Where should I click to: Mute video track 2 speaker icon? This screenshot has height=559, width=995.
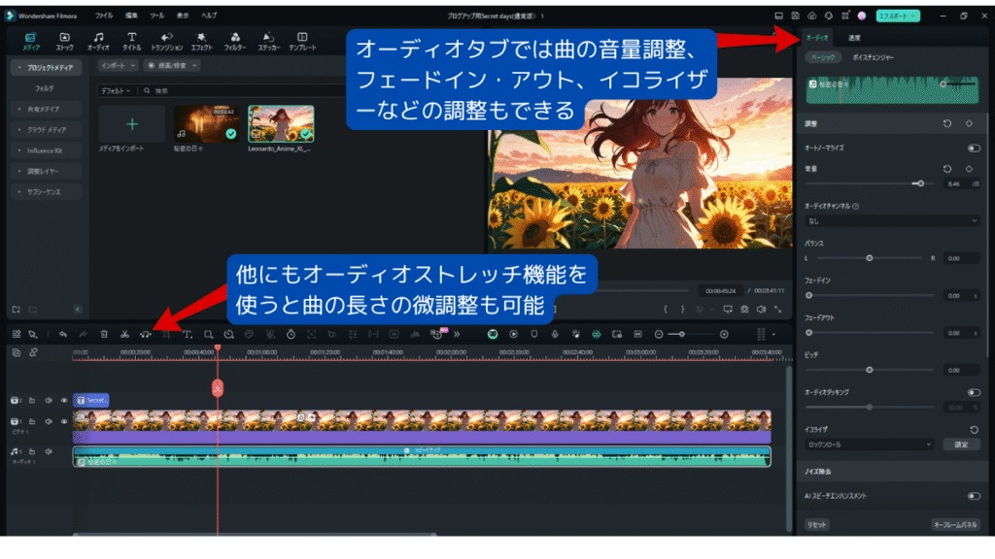[49, 401]
